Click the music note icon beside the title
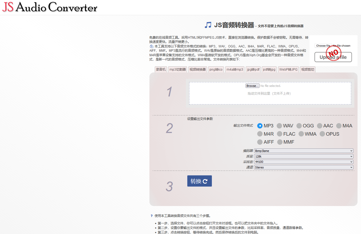The height and width of the screenshot is (234, 361). pos(208,25)
